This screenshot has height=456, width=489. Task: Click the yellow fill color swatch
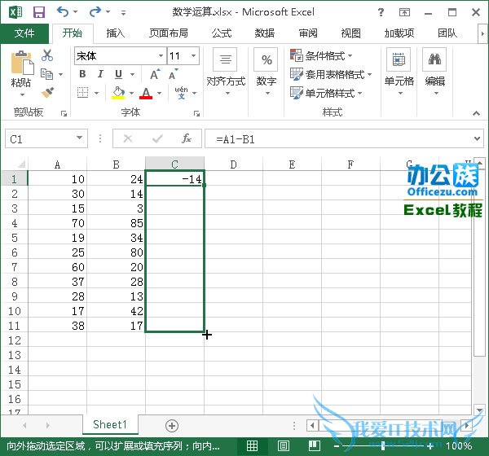pyautogui.click(x=119, y=93)
